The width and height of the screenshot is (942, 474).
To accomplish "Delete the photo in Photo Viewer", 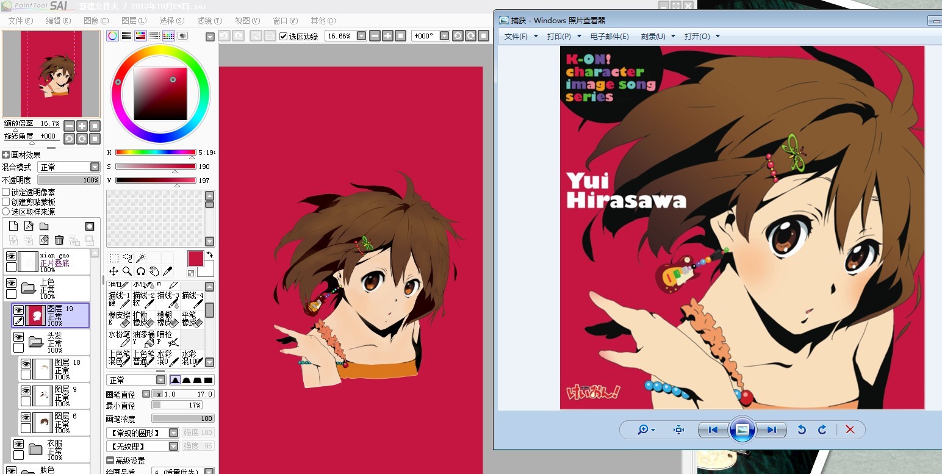I will (850, 430).
